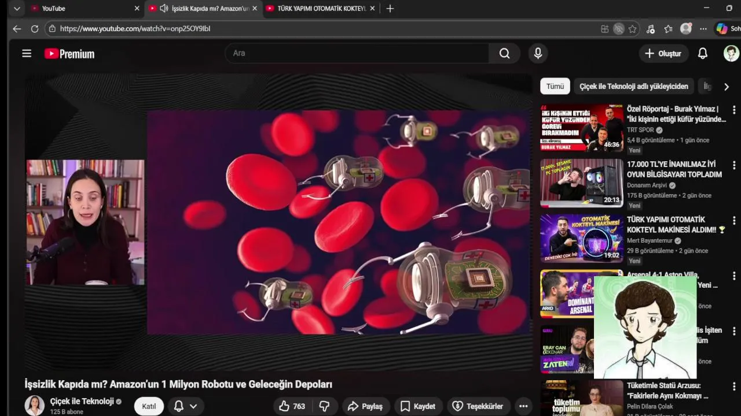Close the İşsizlik Kapıda mı tab

[254, 8]
